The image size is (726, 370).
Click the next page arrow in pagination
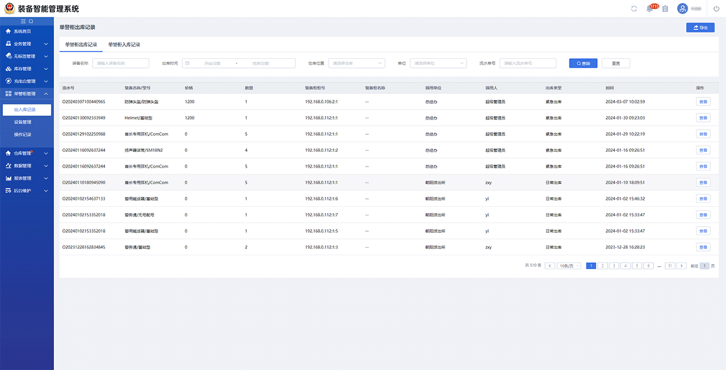pos(682,266)
